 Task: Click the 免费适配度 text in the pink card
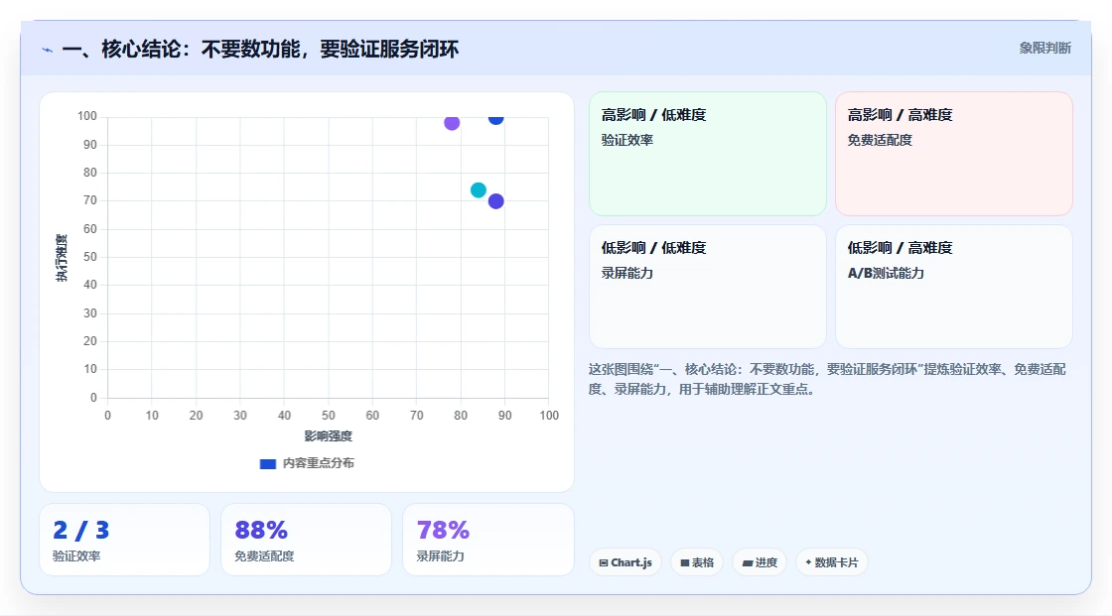pos(880,140)
